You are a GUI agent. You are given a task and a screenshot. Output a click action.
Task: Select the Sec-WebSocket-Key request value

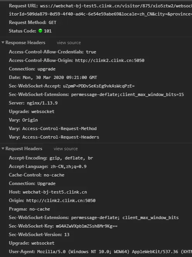point(87,226)
